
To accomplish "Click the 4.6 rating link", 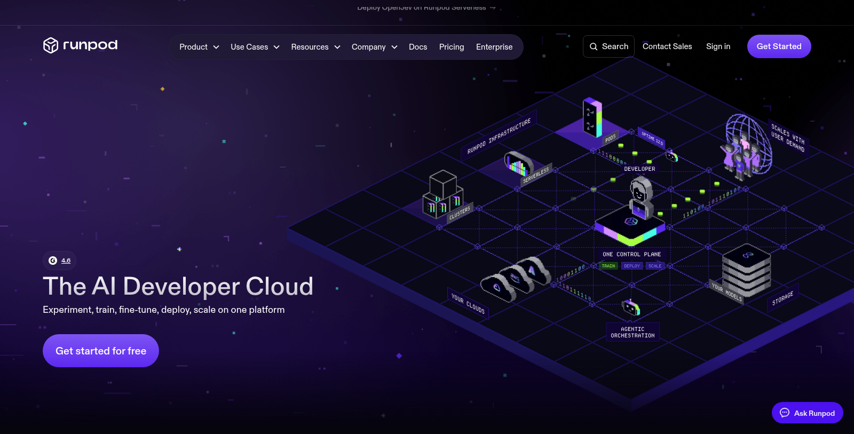I will click(66, 261).
